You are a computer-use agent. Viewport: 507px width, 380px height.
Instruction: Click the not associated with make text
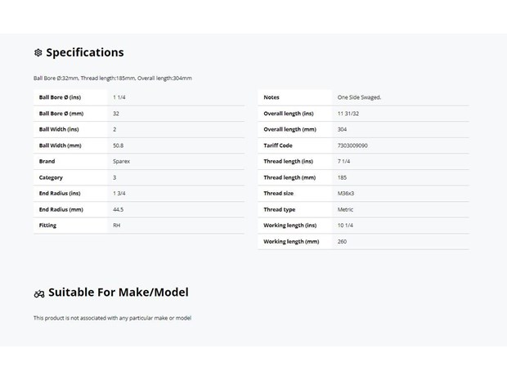click(112, 318)
